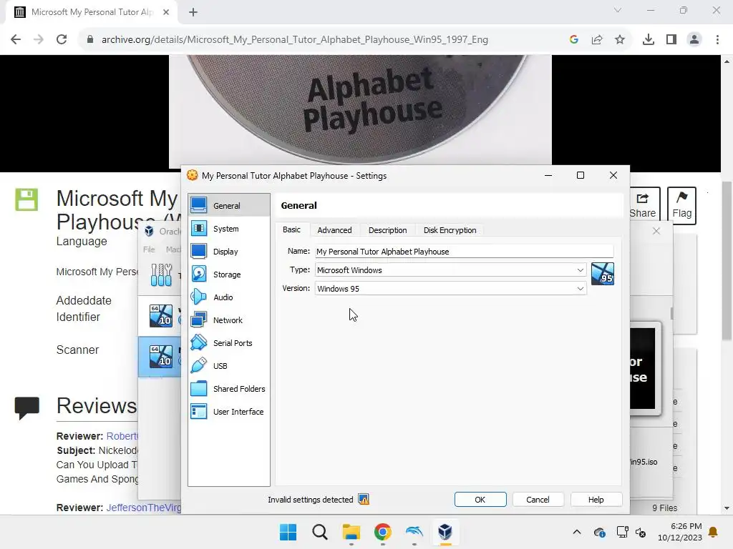Click the Chrome share page icon
The height and width of the screenshot is (549, 733).
(x=597, y=39)
